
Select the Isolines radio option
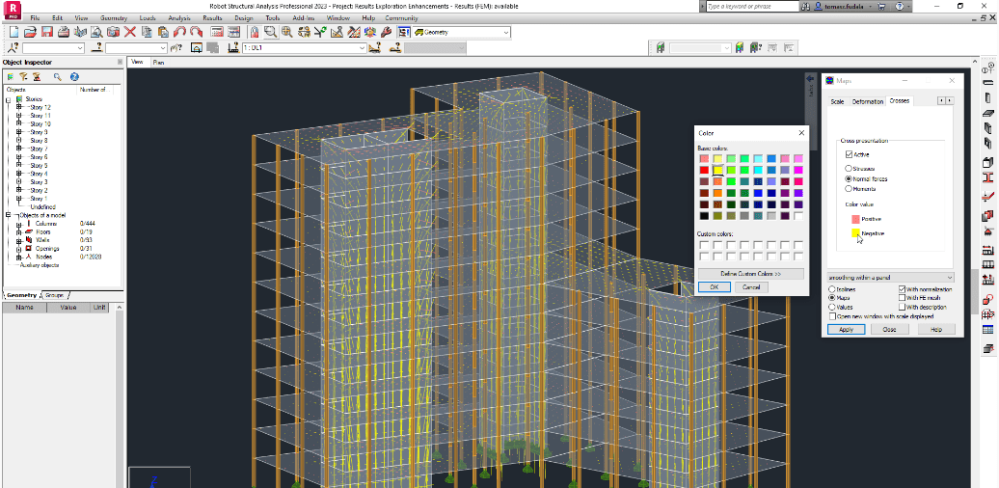coord(831,289)
